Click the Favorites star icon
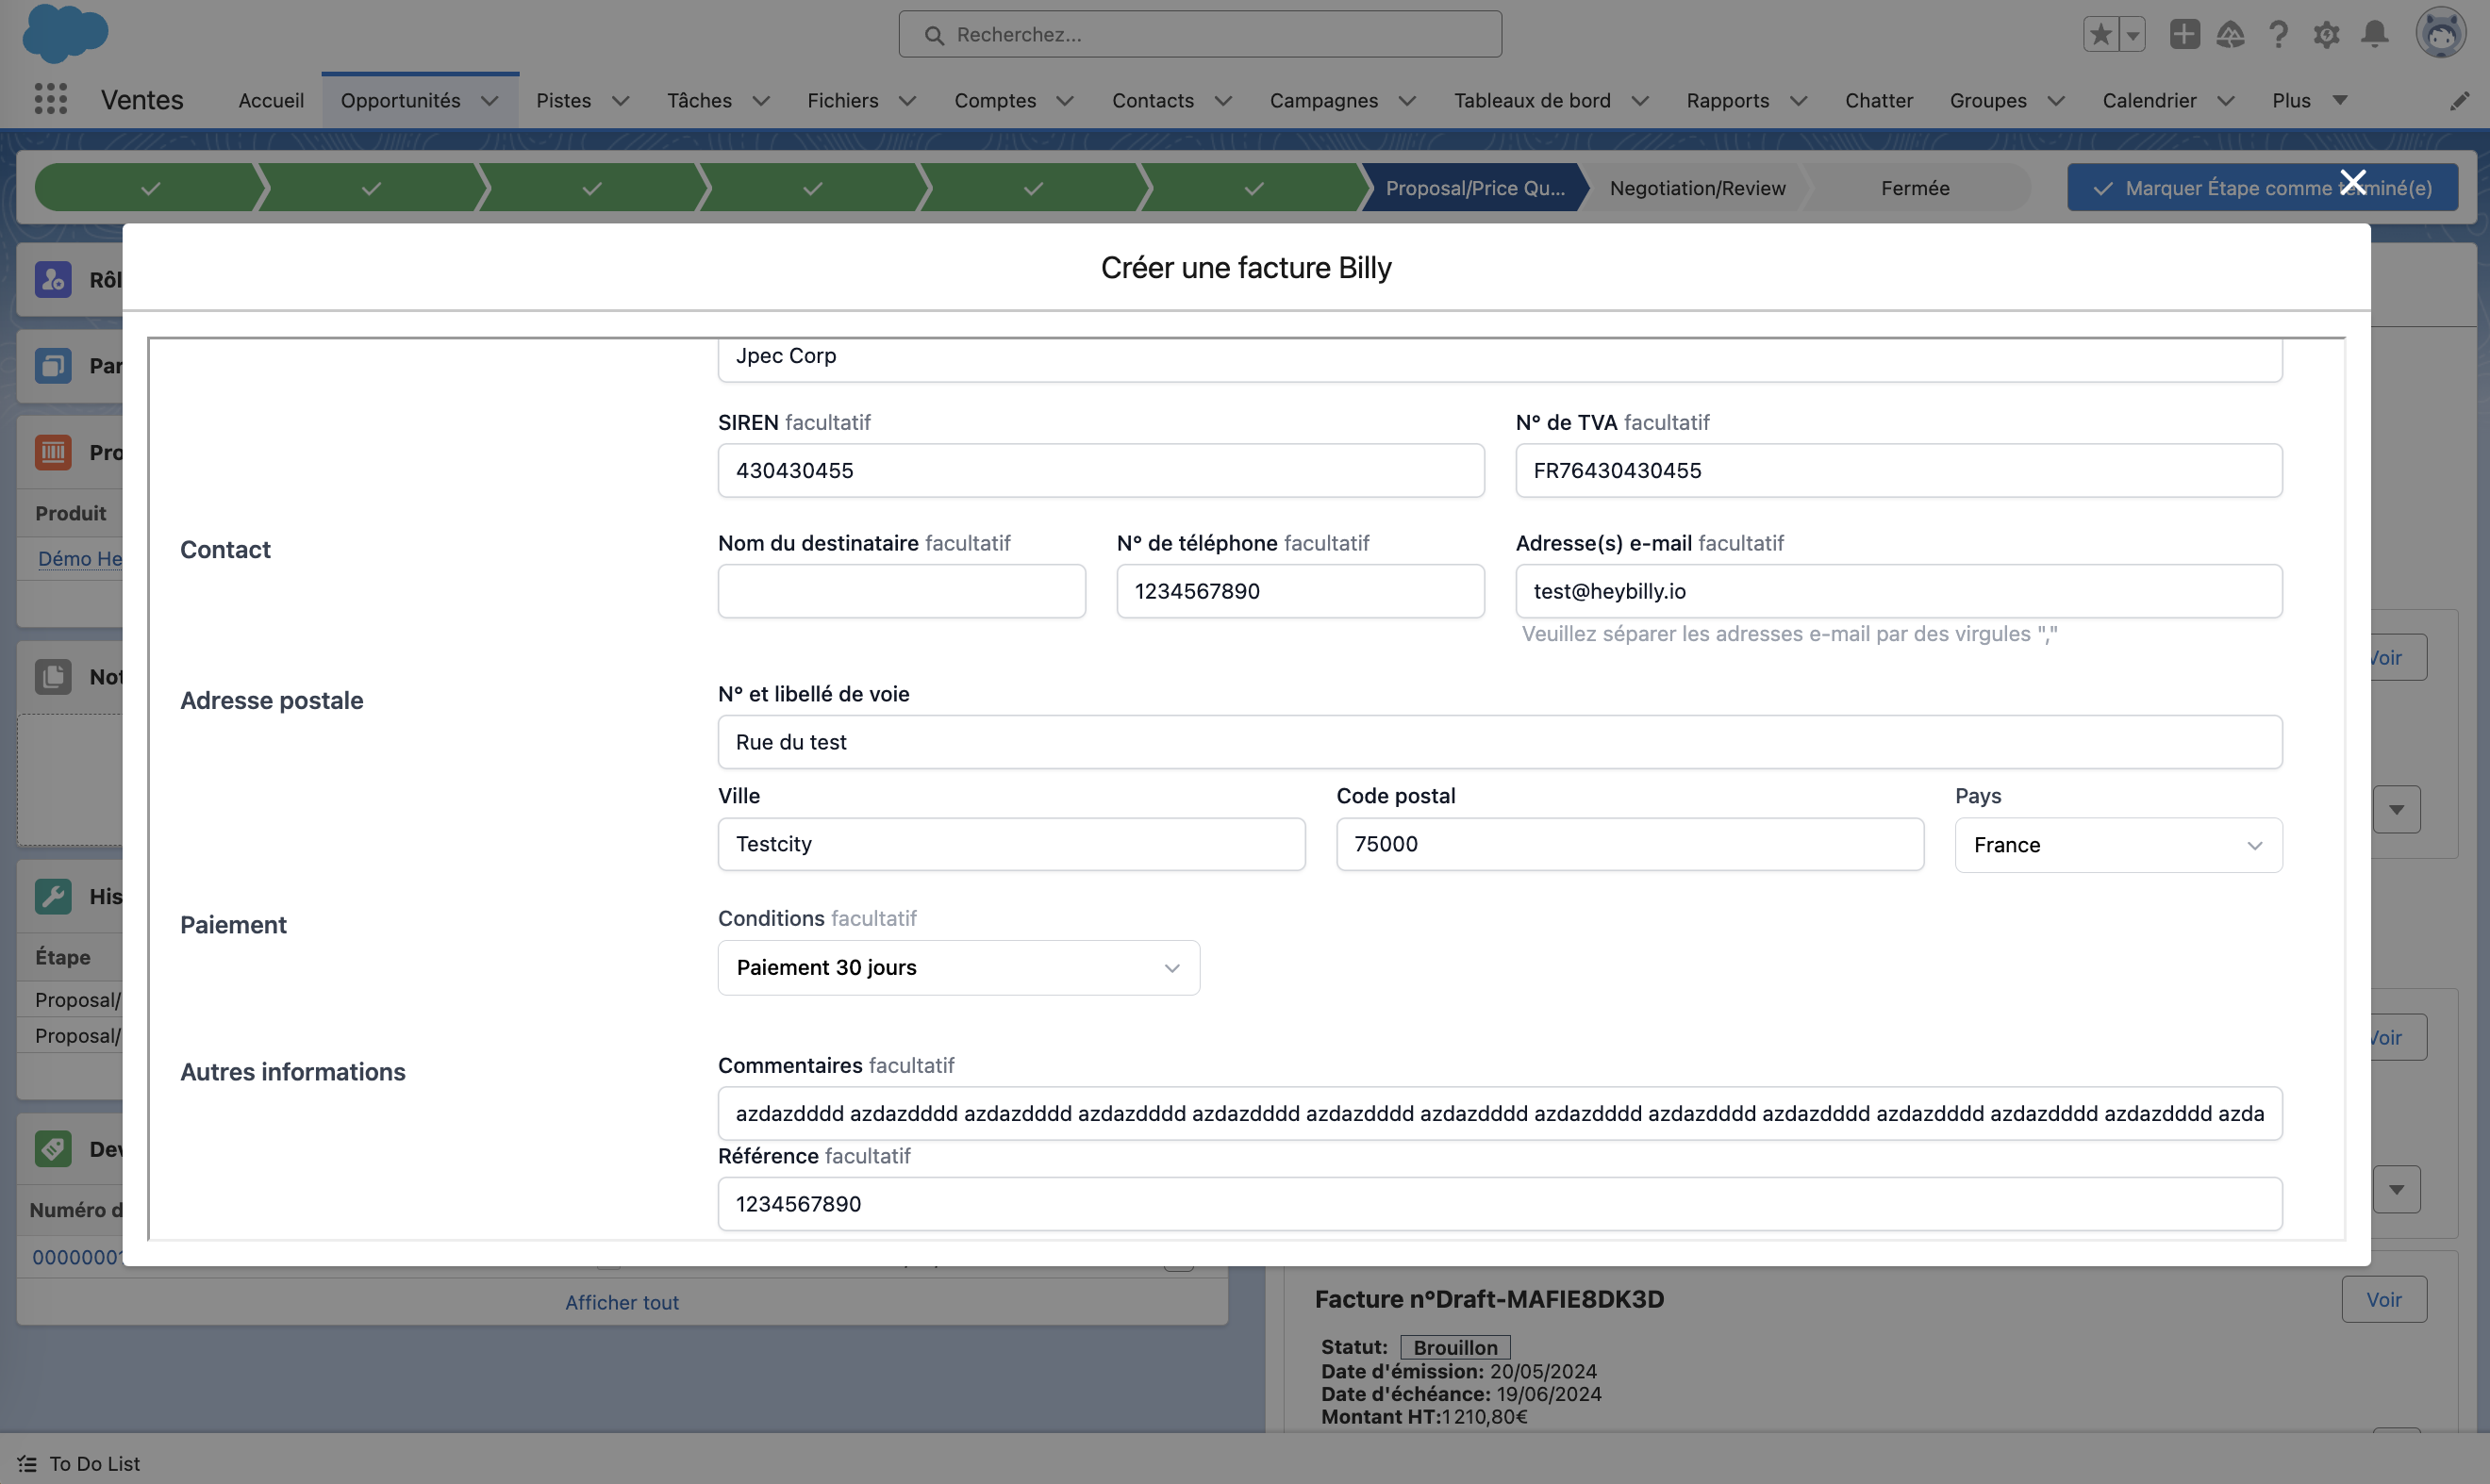Image resolution: width=2490 pixels, height=1484 pixels. (x=2100, y=34)
